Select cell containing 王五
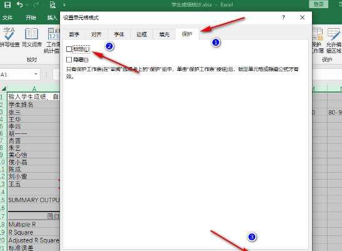 [x=34, y=184]
